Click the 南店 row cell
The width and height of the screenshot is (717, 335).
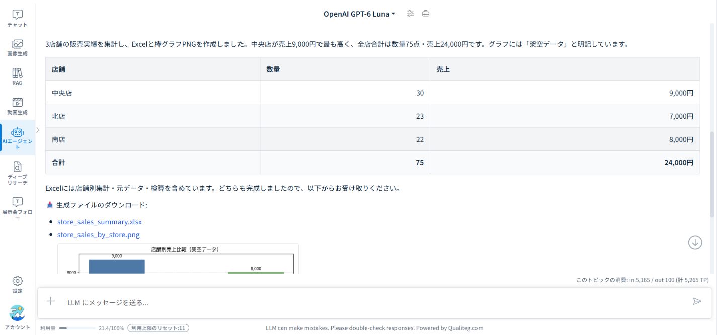(x=152, y=139)
